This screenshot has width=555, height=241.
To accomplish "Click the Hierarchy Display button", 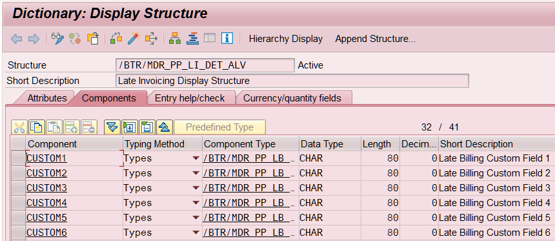I will pos(286,39).
